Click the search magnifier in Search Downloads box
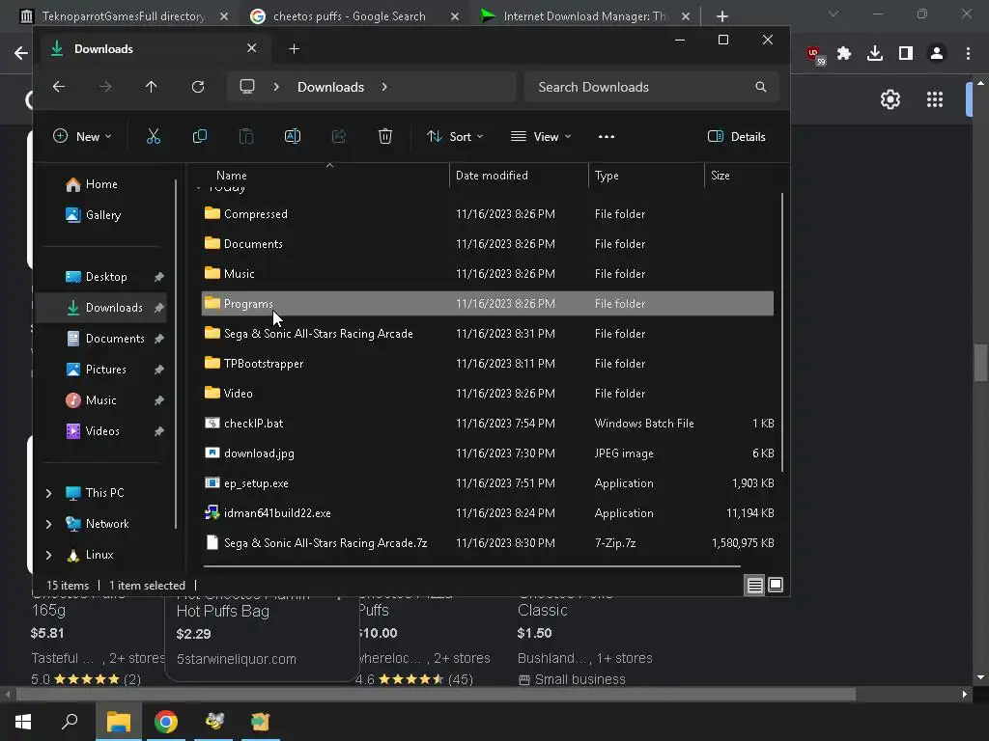This screenshot has width=989, height=741. tap(761, 87)
